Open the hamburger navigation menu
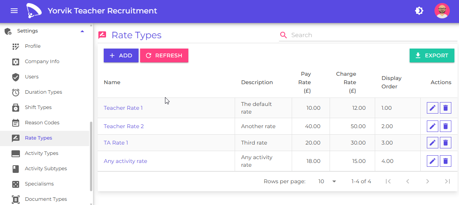 pos(14,11)
